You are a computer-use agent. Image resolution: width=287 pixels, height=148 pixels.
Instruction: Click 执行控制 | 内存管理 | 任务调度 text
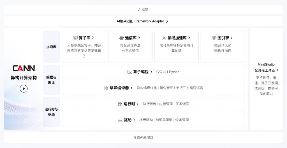[166, 104]
